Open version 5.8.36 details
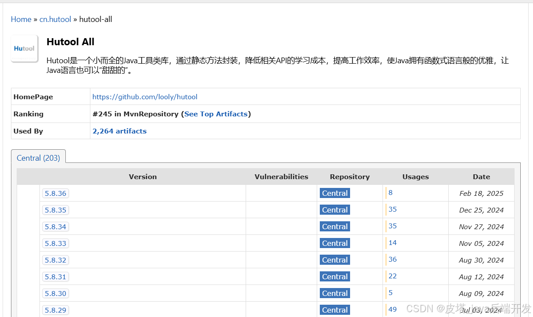Image resolution: width=533 pixels, height=317 pixels. coord(55,193)
